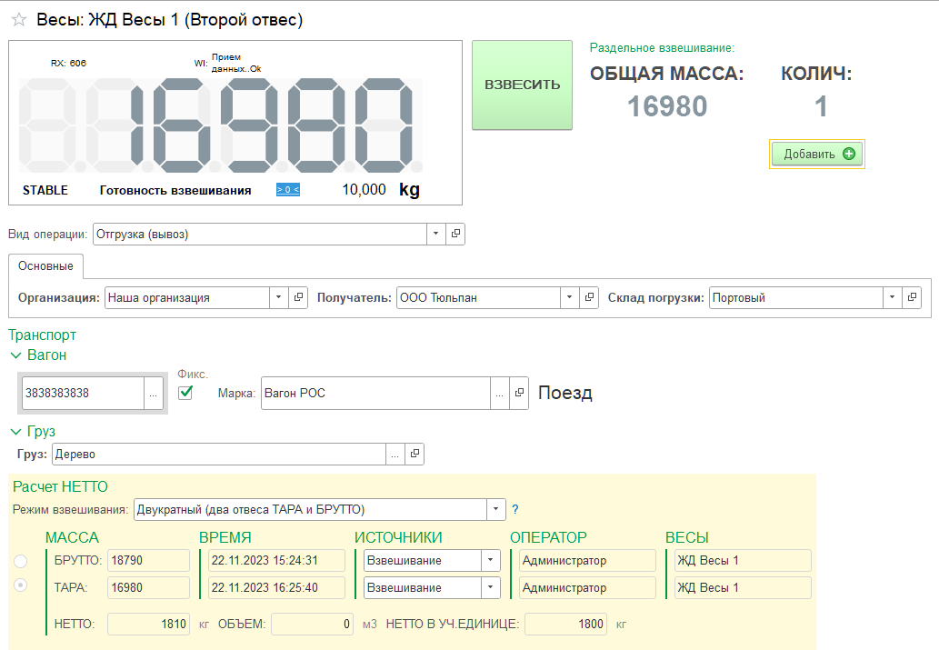The width and height of the screenshot is (939, 650).
Task: Open the Груз Дерево record icon
Action: pyautogui.click(x=415, y=453)
